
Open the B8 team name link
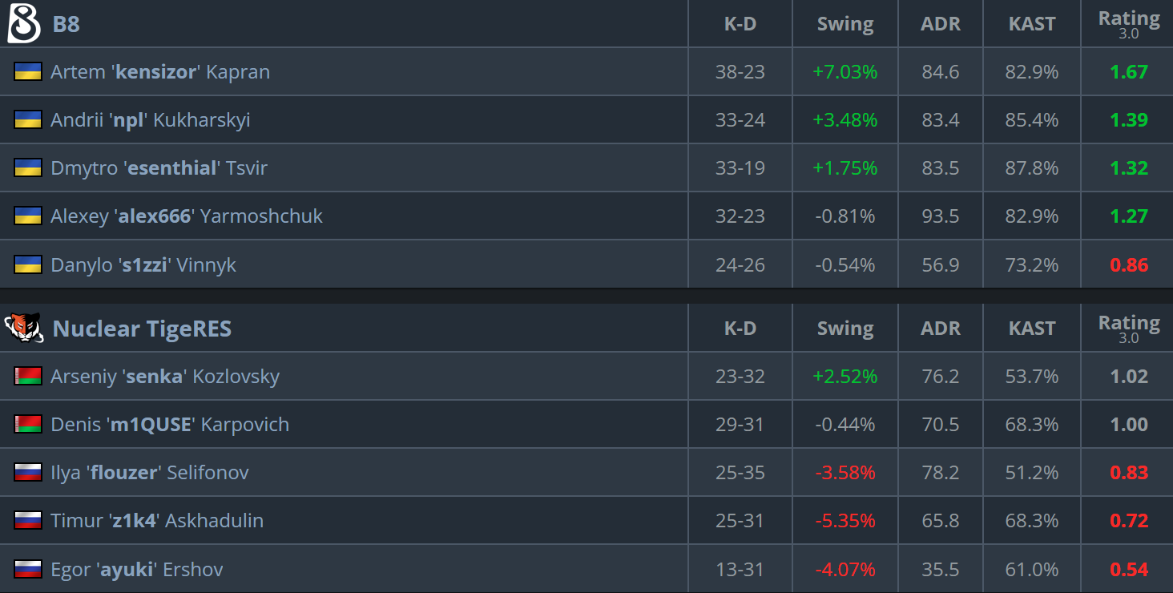point(66,24)
